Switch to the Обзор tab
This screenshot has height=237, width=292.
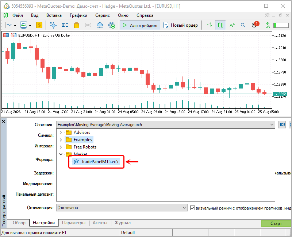tap(19, 223)
